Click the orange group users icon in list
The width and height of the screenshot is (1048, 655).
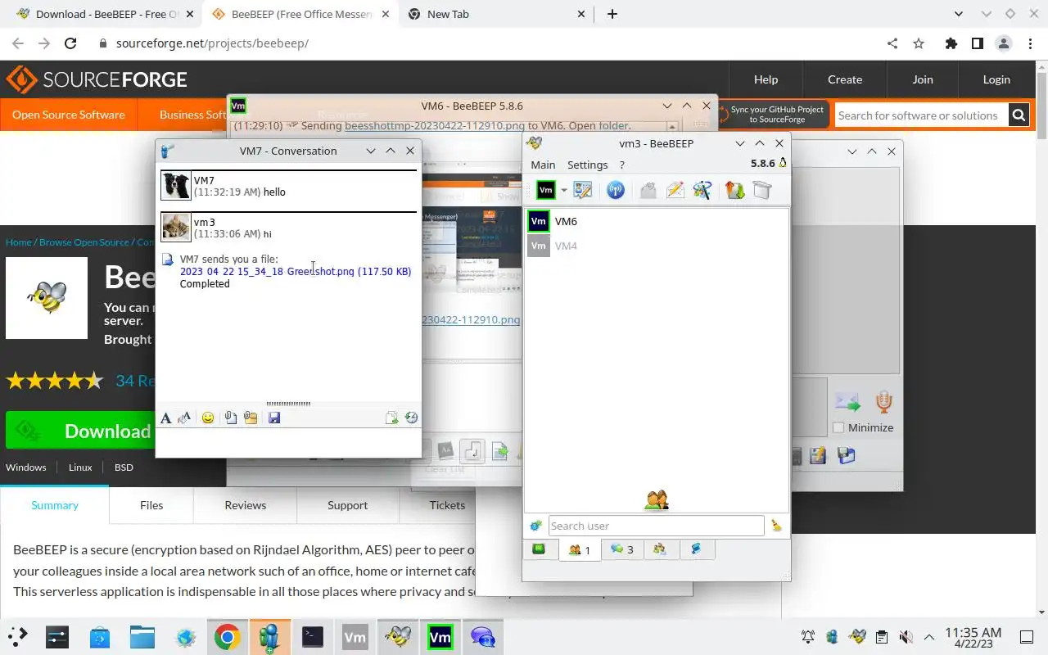point(657,499)
